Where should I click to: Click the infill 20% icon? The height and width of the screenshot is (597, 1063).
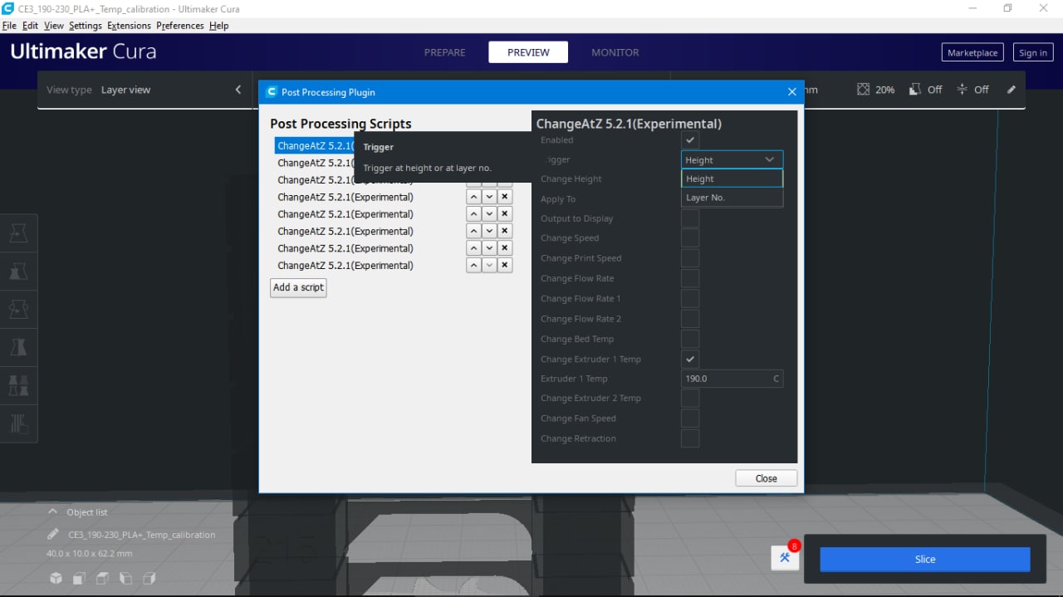864,89
